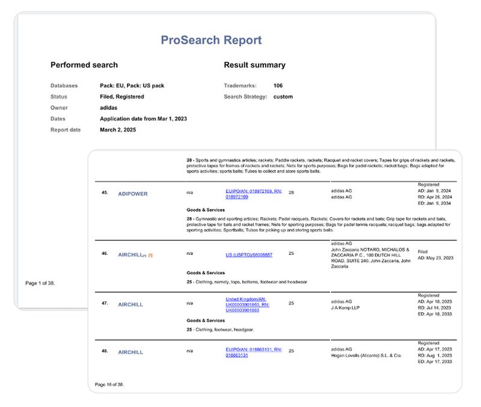Click the Databases value Pack: EU, Pack: US pack

[x=132, y=85]
